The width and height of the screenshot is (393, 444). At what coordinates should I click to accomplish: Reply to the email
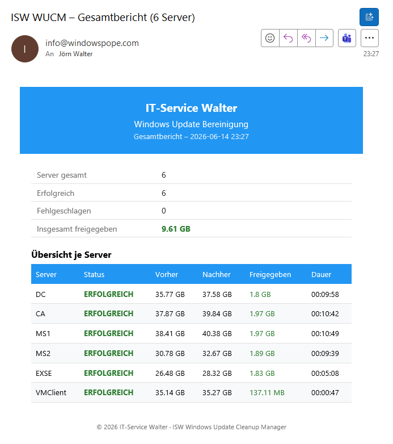pyautogui.click(x=288, y=38)
